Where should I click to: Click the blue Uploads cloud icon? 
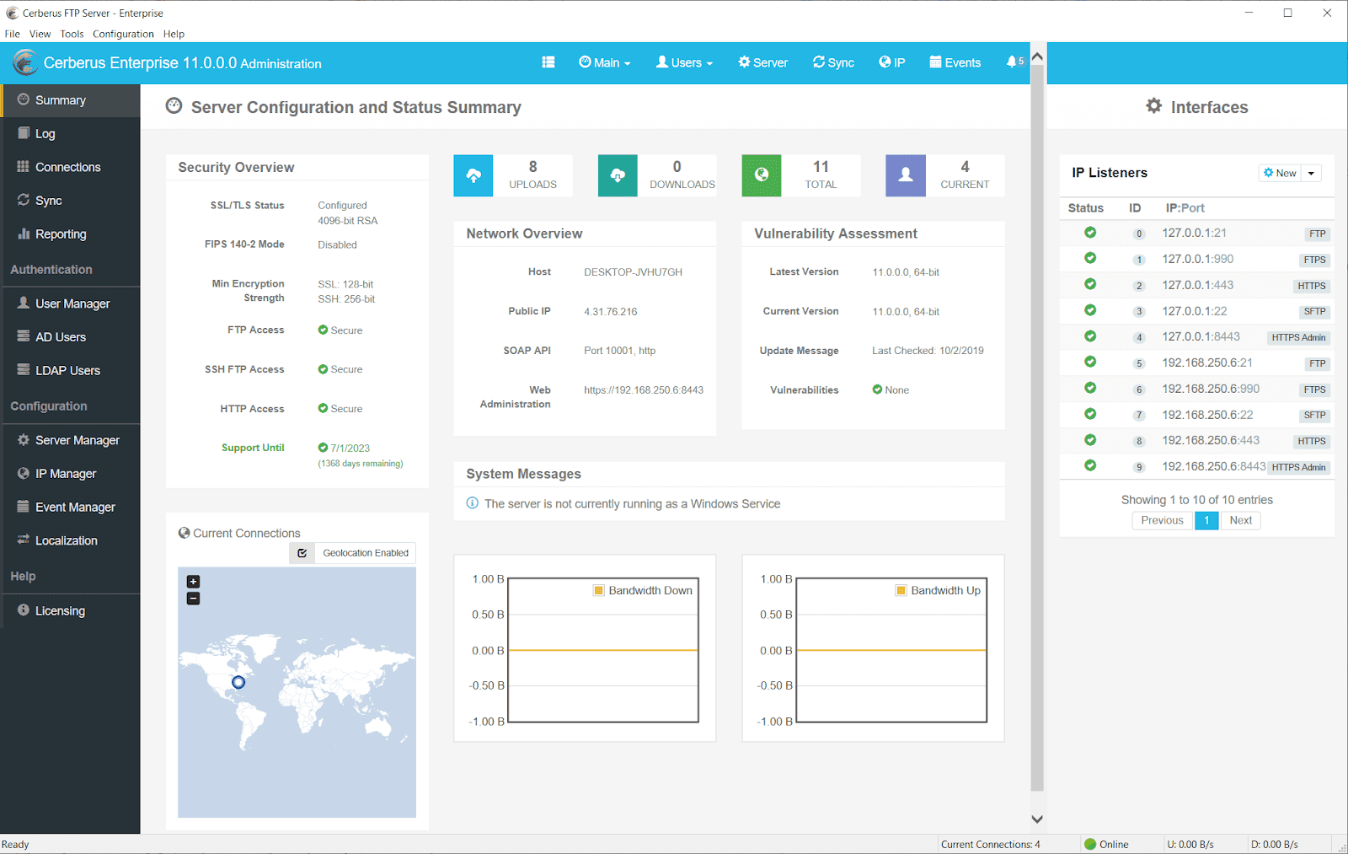click(473, 175)
